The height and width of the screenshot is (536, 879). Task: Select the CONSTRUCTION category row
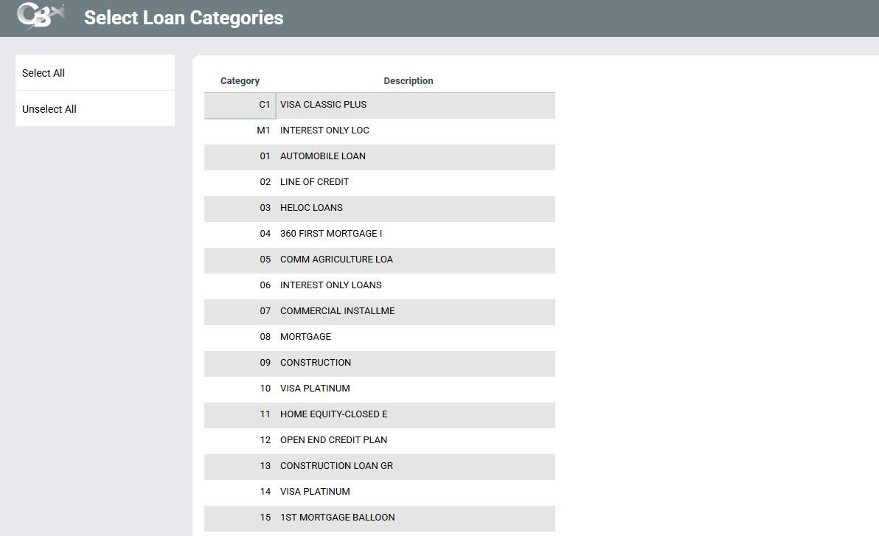pos(316,363)
